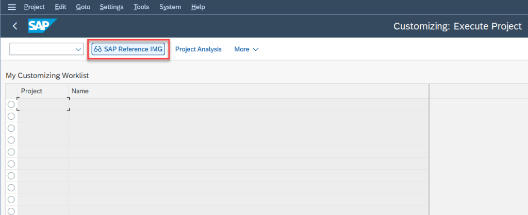The width and height of the screenshot is (528, 215).
Task: Open the Settings menu
Action: tap(111, 7)
